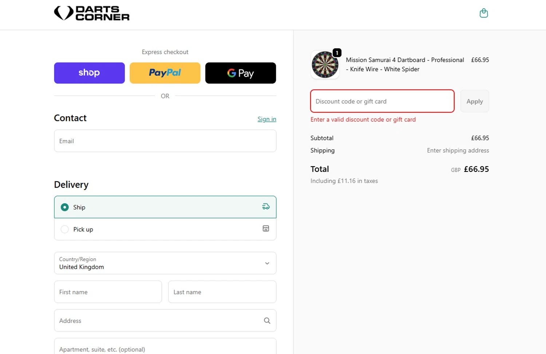The height and width of the screenshot is (354, 546).
Task: Click the First name field
Action: pyautogui.click(x=108, y=292)
